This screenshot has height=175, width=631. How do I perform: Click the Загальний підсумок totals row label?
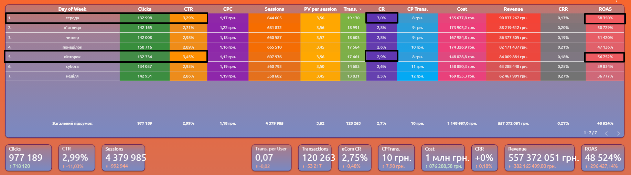(72, 123)
